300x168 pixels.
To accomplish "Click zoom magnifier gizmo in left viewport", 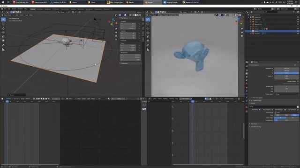I will (x=116, y=29).
